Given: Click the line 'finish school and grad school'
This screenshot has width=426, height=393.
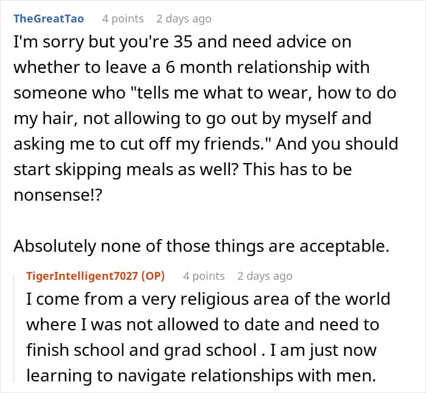Looking at the screenshot, I should 142,350.
